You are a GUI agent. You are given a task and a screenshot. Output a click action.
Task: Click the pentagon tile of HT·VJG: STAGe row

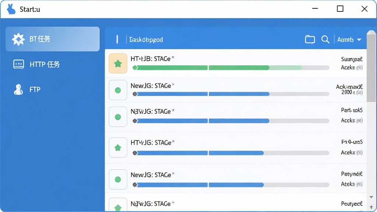point(118,148)
